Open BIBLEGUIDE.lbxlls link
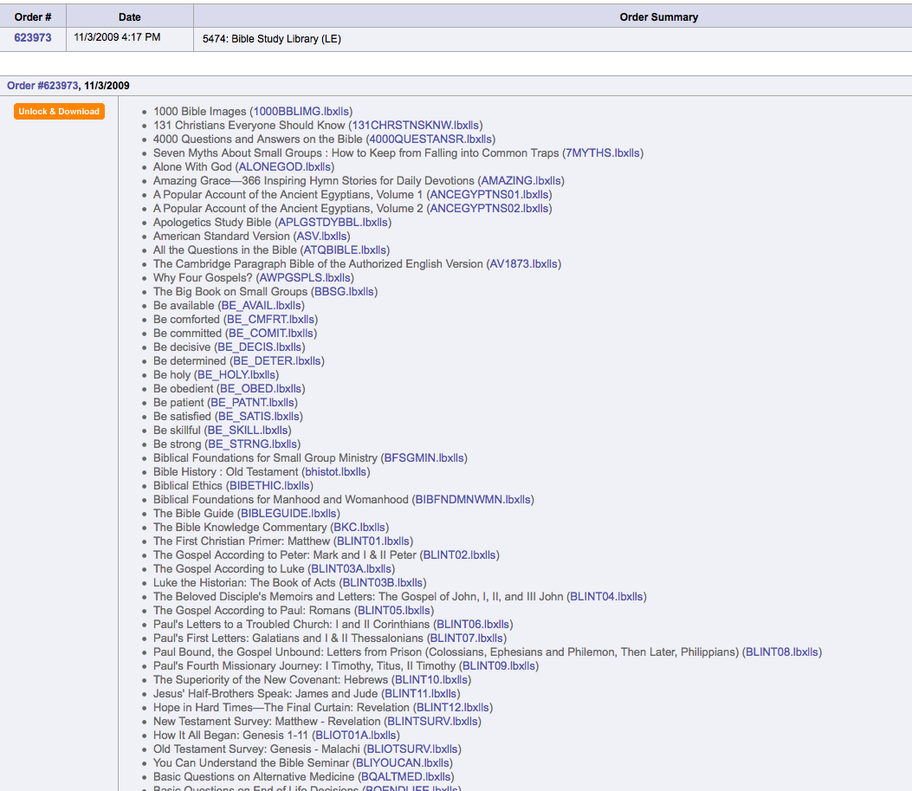Screen dimensions: 912x791 point(288,514)
